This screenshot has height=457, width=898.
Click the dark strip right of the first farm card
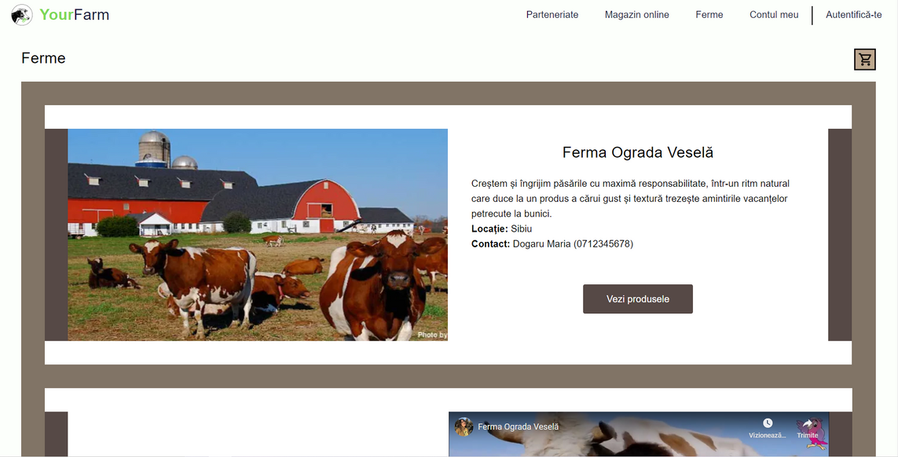(x=840, y=235)
